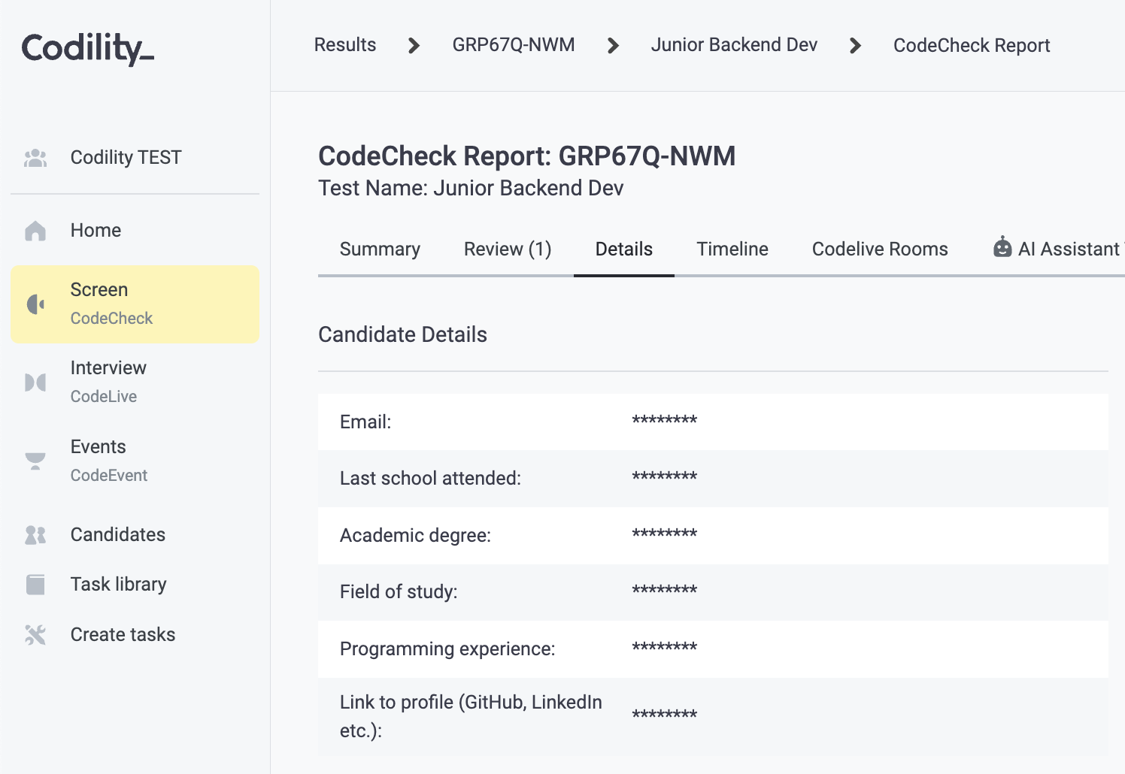Open CodeEvent sublabel in sidebar
1125x774 pixels.
pyautogui.click(x=109, y=476)
